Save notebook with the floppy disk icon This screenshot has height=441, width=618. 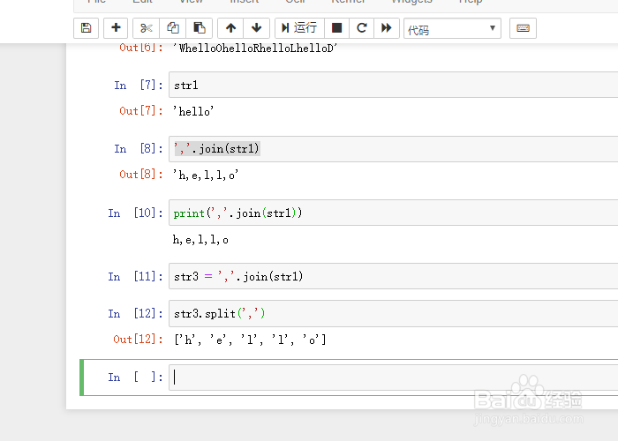click(86, 28)
